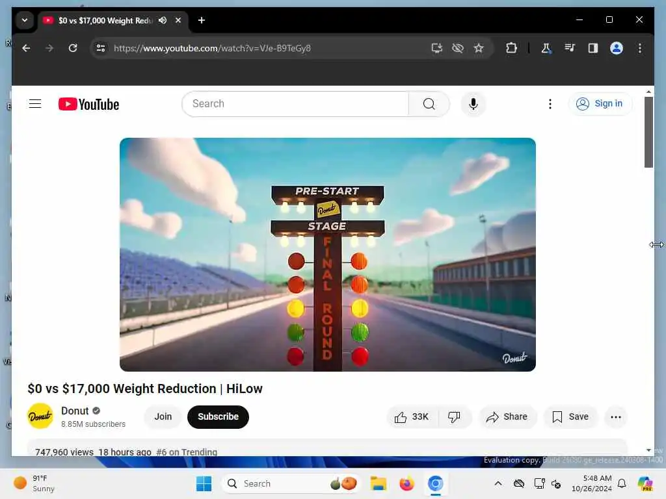
Task: Open the Windows Start menu
Action: [x=204, y=483]
